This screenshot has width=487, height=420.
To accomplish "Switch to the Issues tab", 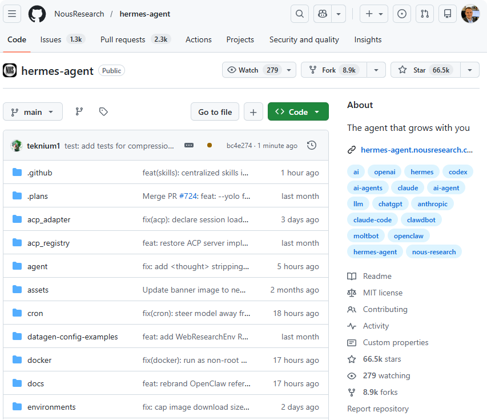I will pos(62,39).
